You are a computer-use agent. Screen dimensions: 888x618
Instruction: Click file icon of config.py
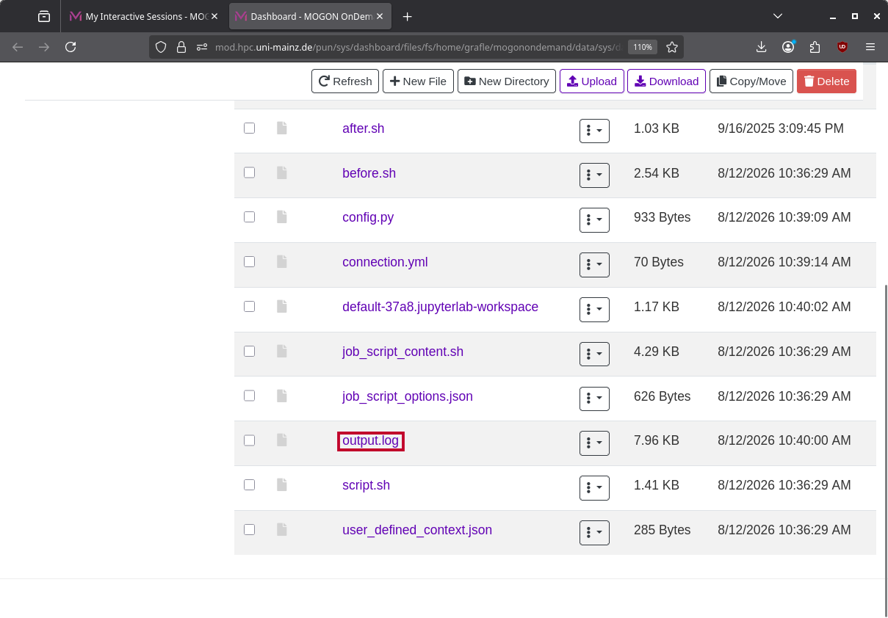point(281,217)
